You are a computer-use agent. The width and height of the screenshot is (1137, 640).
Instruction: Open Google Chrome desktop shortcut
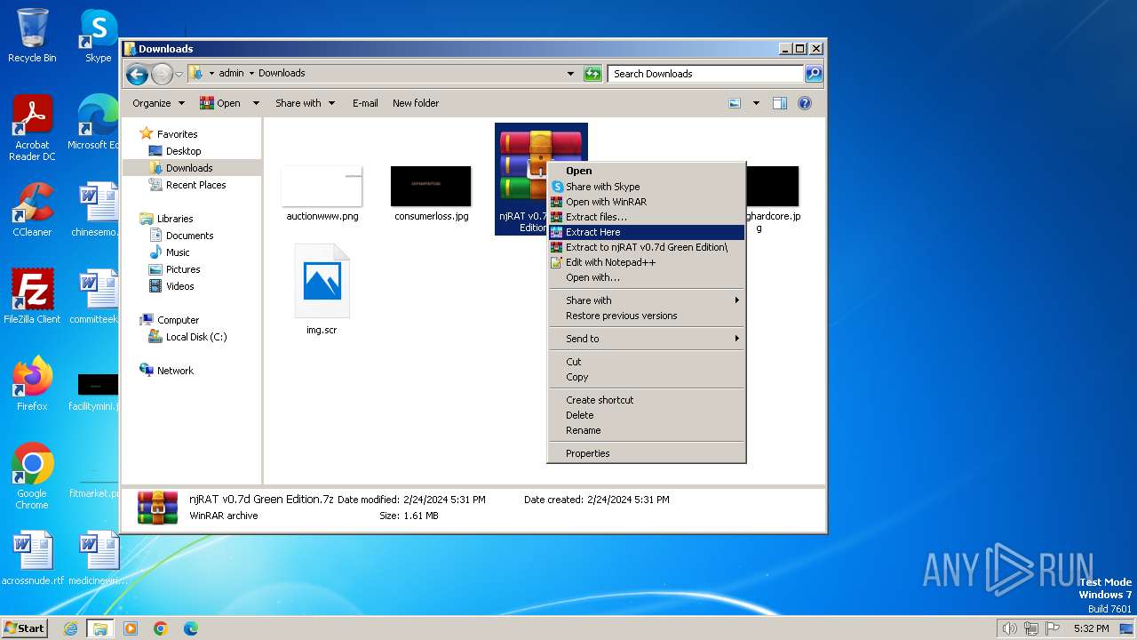[x=32, y=476]
